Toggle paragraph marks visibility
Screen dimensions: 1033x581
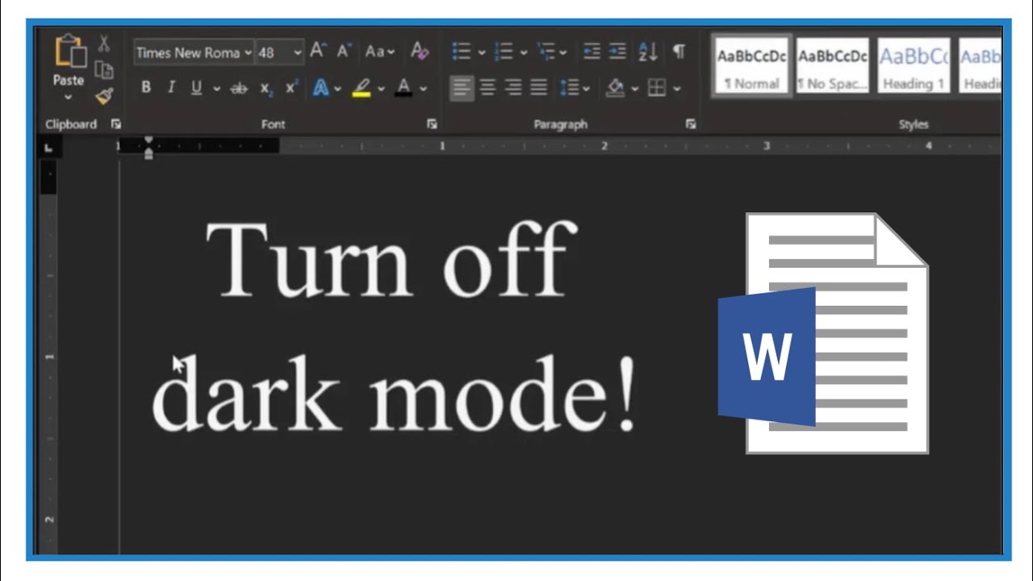click(678, 52)
